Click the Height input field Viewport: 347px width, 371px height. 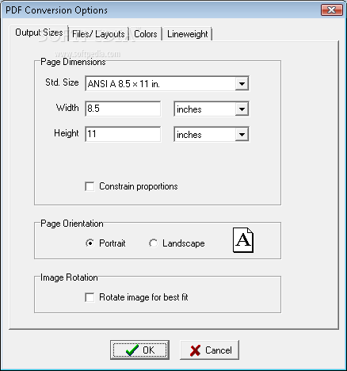[123, 134]
